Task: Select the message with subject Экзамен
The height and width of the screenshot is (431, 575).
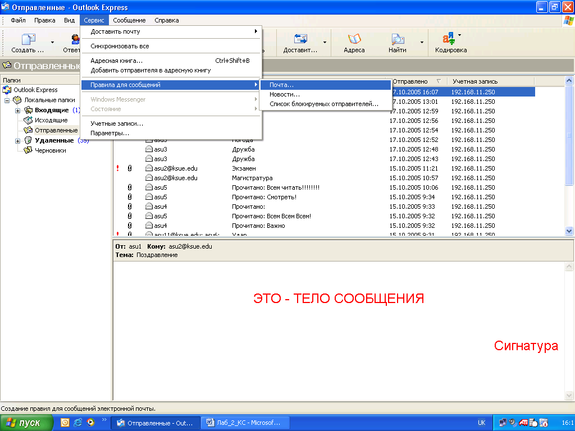Action: tap(324, 168)
